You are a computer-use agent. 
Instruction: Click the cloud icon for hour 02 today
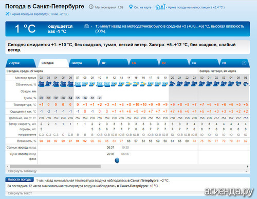tap(41, 84)
